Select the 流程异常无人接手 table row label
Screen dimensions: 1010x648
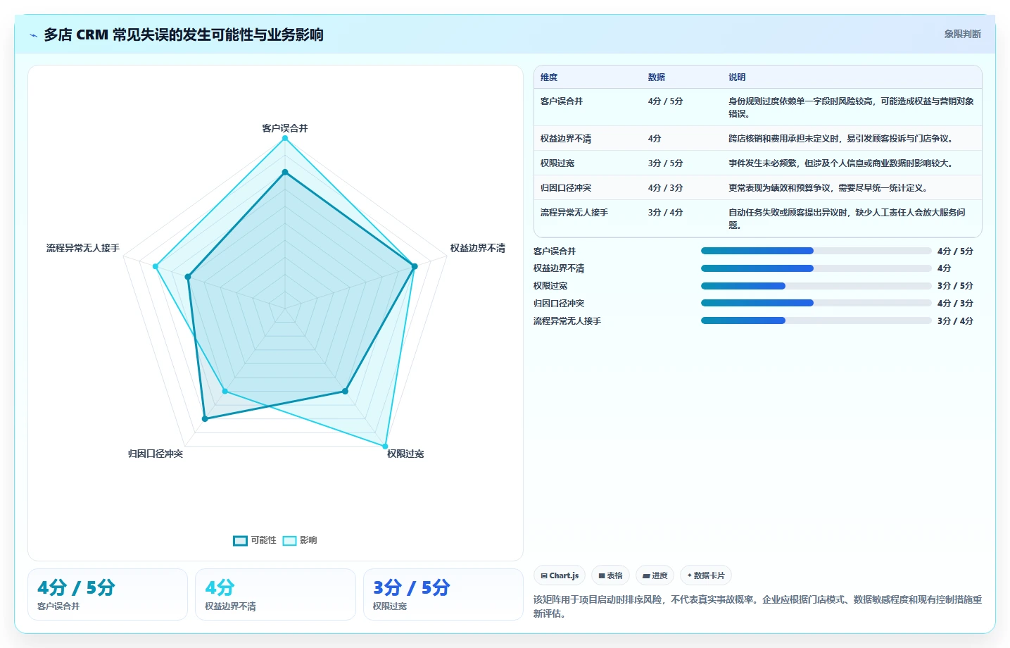[x=574, y=213]
